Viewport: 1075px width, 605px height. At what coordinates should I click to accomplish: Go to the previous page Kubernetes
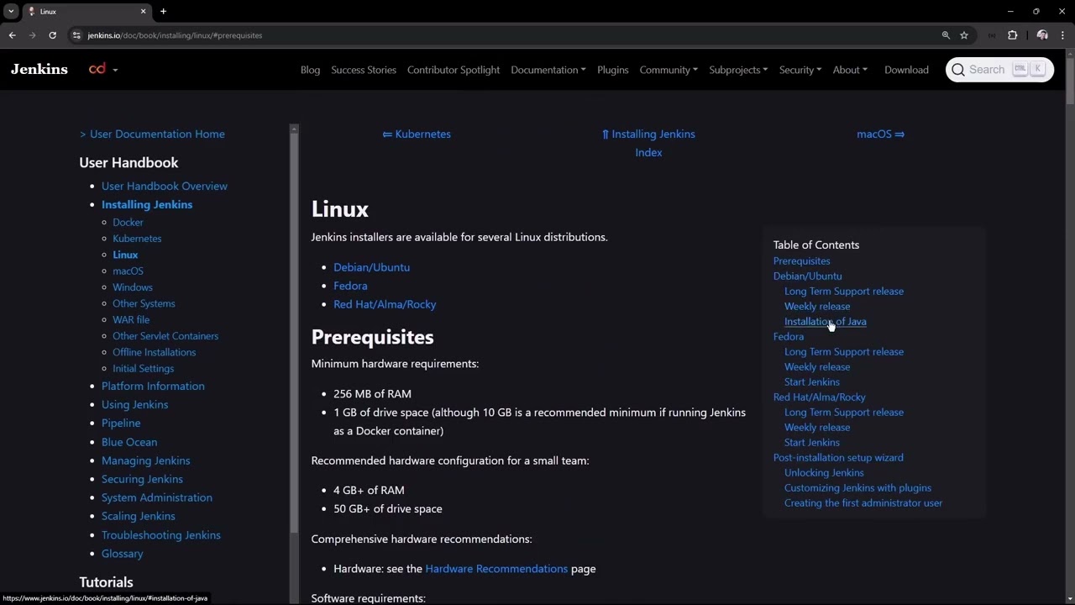click(x=417, y=134)
